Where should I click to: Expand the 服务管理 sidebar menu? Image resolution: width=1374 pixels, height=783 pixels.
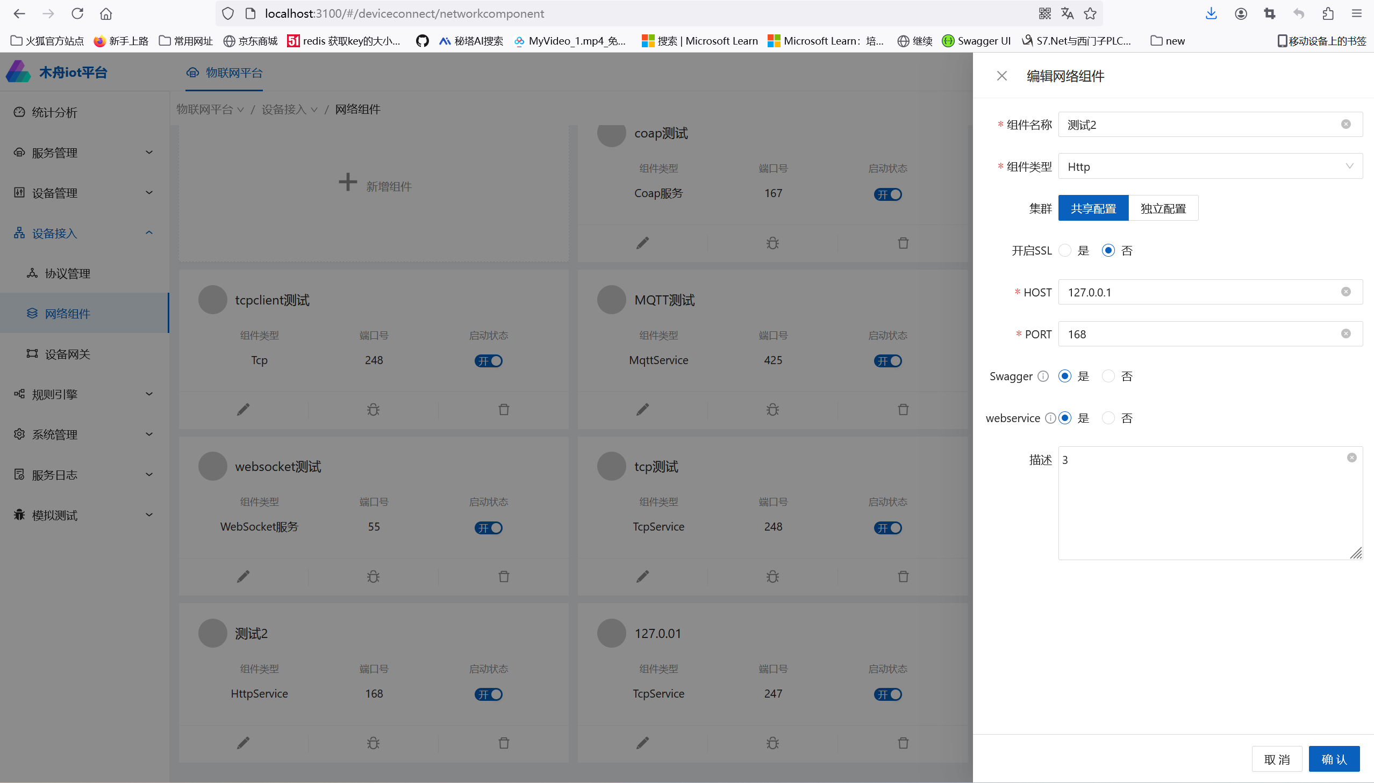point(84,153)
